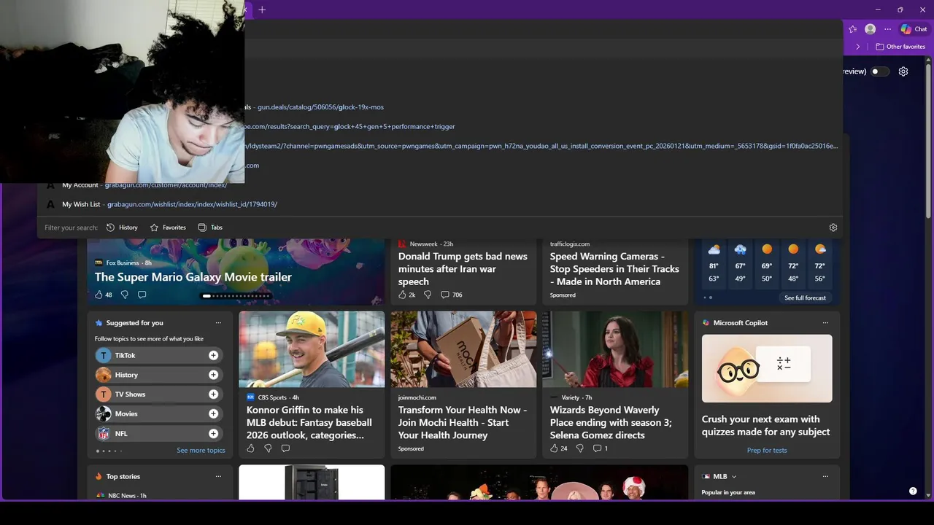Open the help question mark icon

(913, 491)
